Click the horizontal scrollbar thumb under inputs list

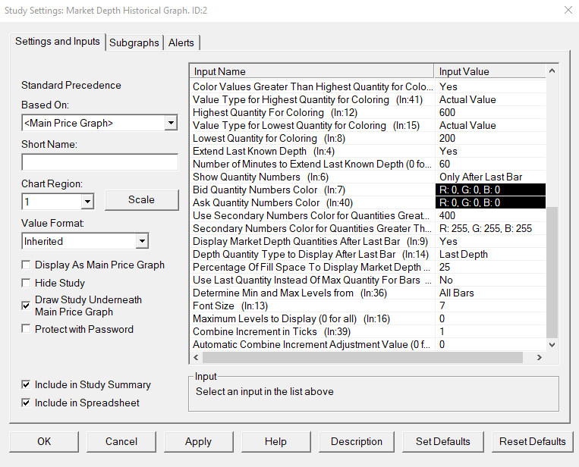363,357
